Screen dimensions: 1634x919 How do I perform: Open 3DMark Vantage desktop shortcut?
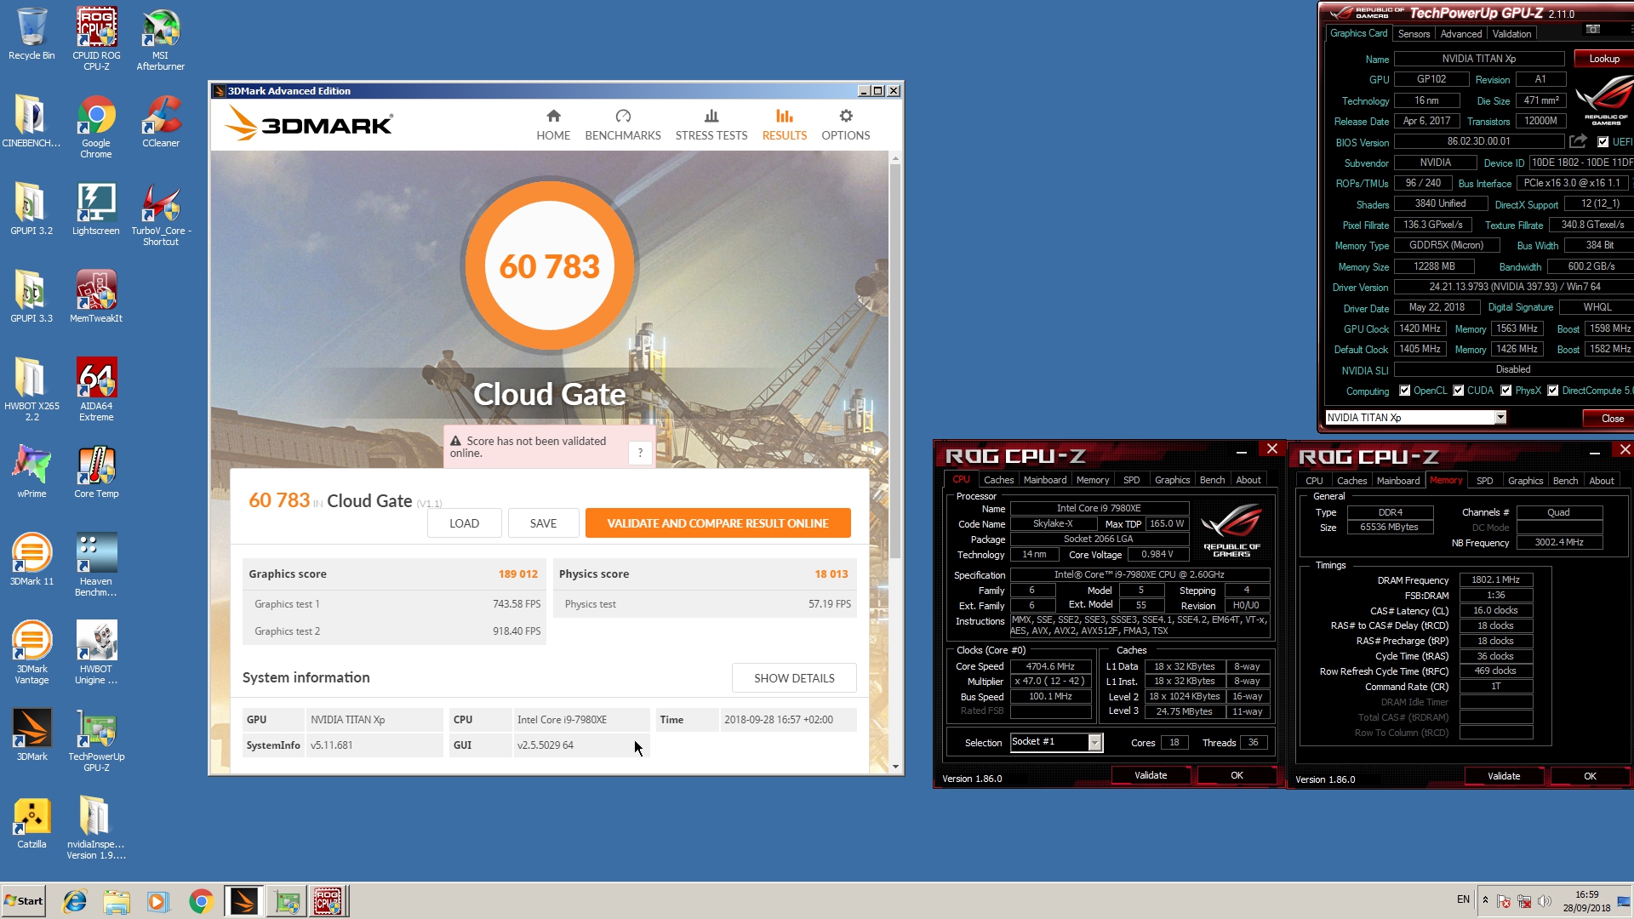pos(31,652)
